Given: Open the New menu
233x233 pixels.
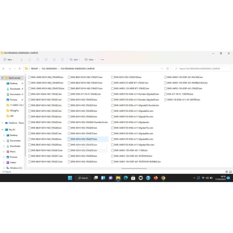Looking at the screenshot, I should point(8,59).
